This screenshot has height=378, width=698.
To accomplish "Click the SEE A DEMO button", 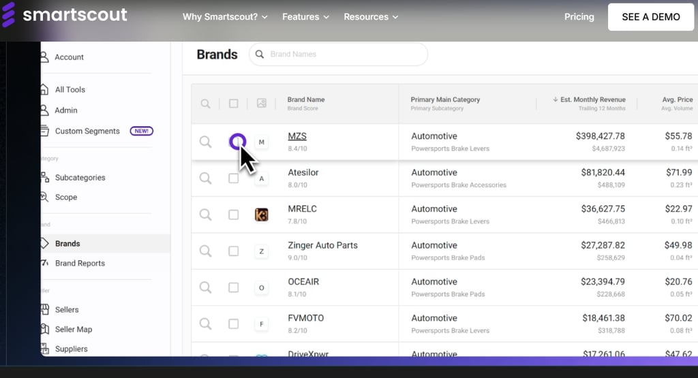I will point(651,17).
